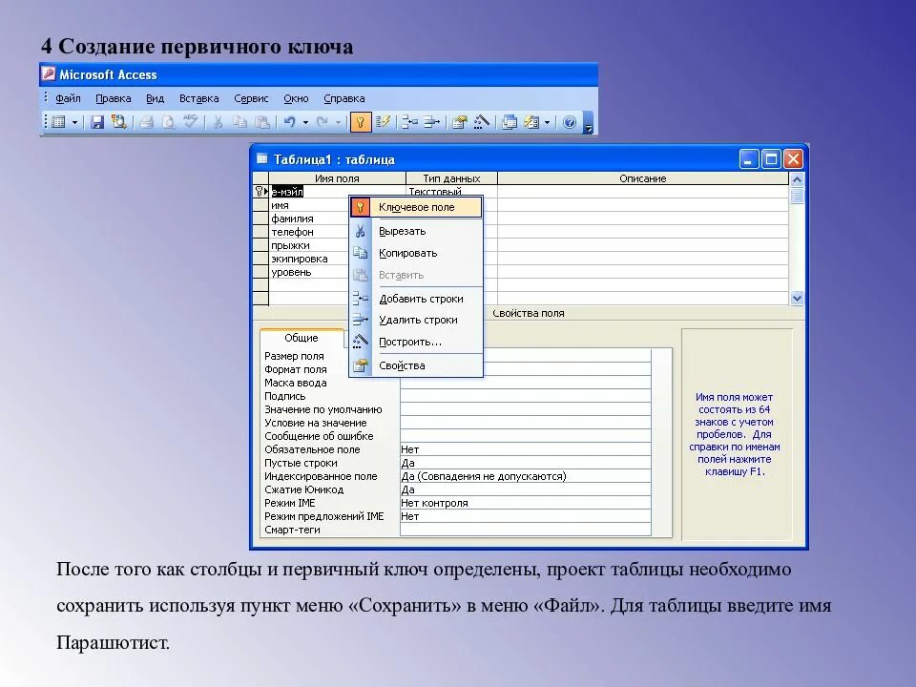Select the фамилия field name cell
Viewport: 916px width, 687px height.
pos(309,219)
